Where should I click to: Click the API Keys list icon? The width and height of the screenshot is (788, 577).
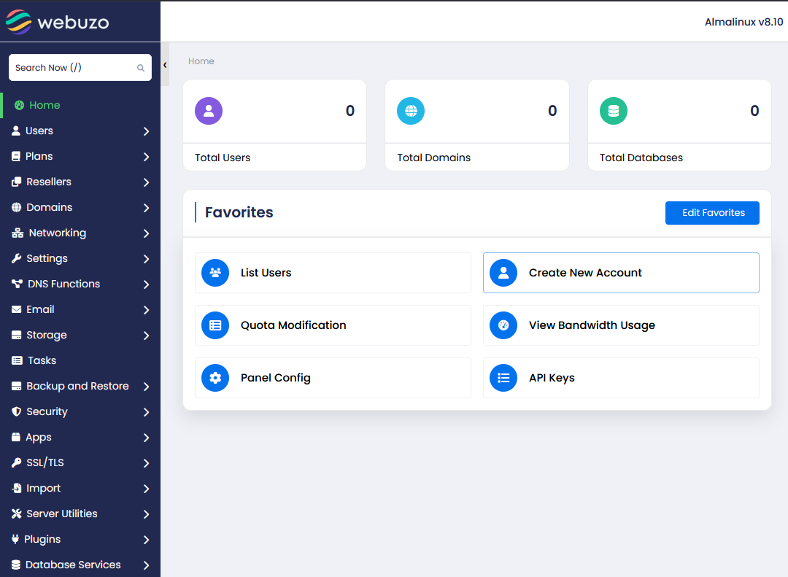pos(503,378)
